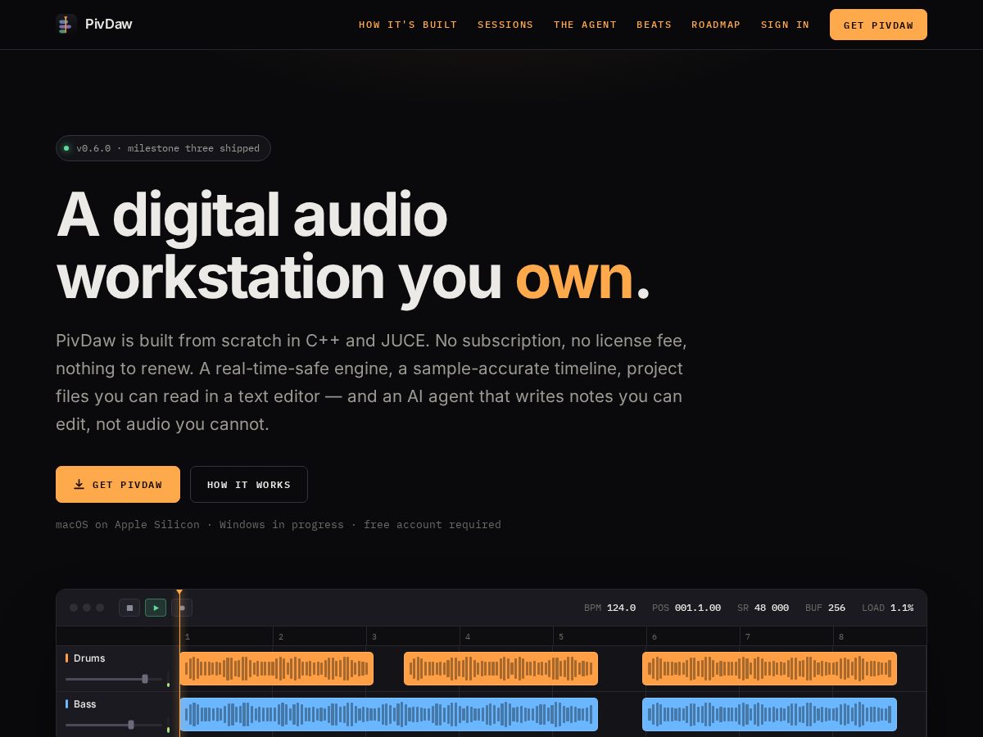The image size is (983, 737).
Task: Adjust the Bass track volume slider
Action: pos(113,725)
